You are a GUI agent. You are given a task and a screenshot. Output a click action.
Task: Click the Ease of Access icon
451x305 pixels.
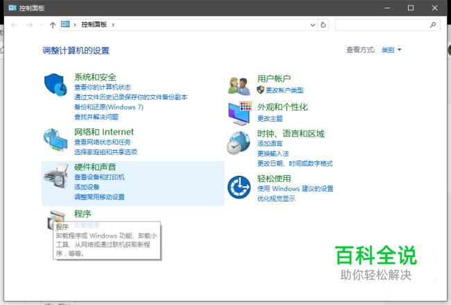tap(239, 187)
